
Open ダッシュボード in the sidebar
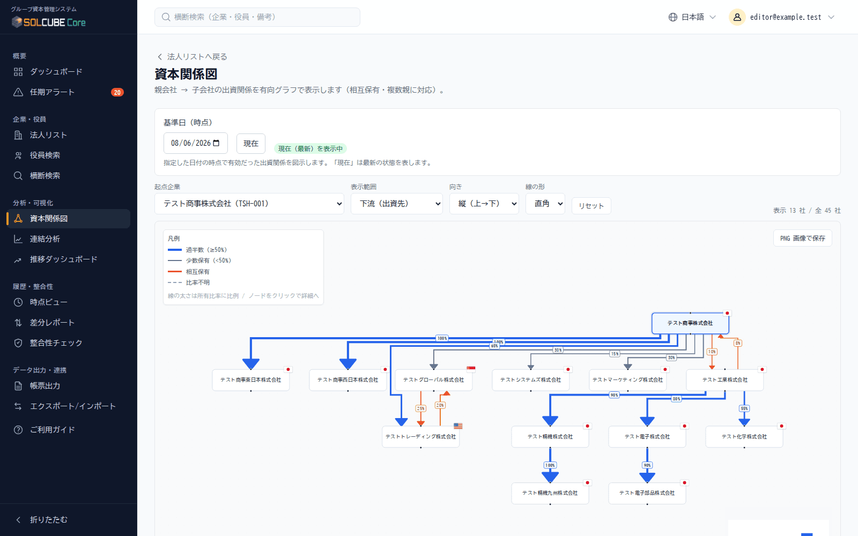tap(69, 72)
